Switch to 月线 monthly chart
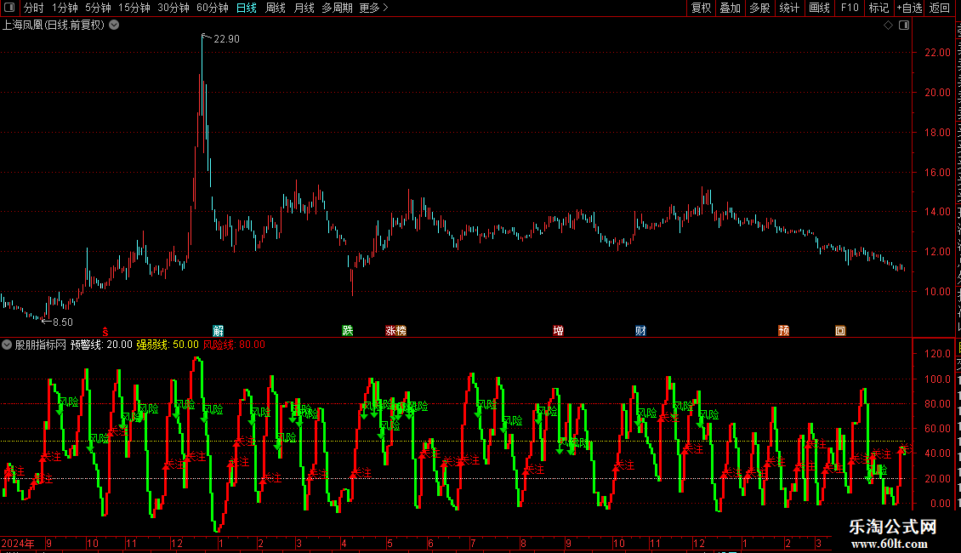Viewport: 961px width, 553px height. point(304,8)
